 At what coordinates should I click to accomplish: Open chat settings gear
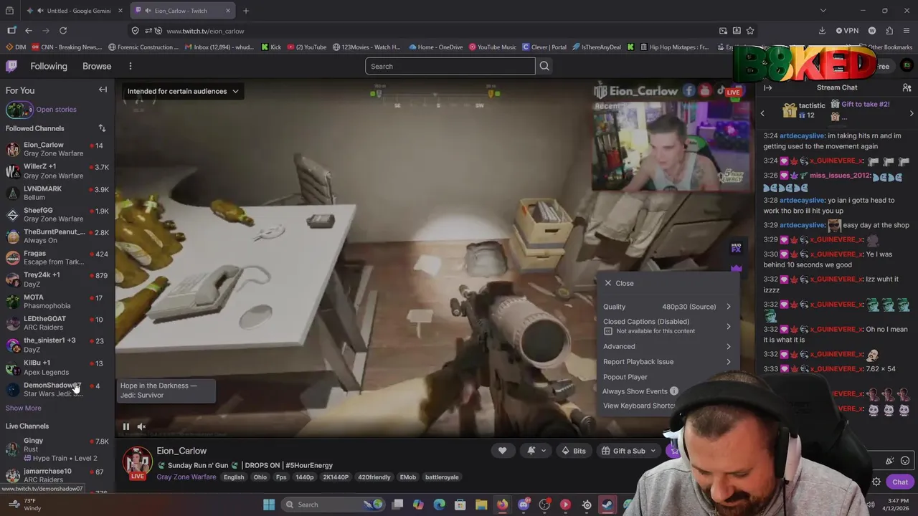[876, 482]
